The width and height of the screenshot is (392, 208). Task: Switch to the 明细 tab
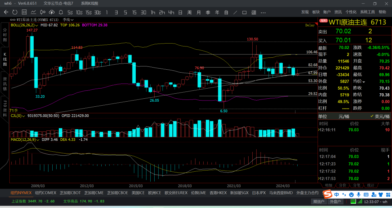(328, 185)
